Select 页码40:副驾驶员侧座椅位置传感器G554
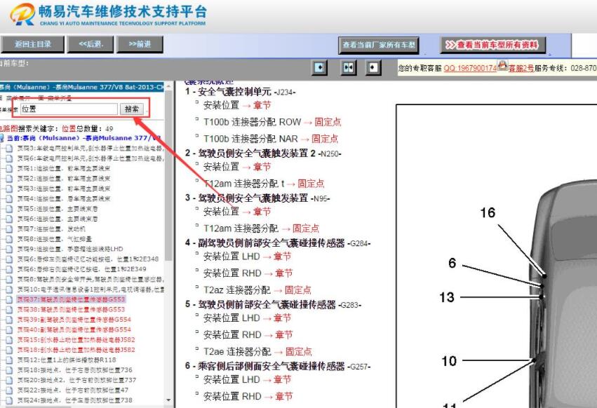This screenshot has height=408, width=597. coord(74,329)
